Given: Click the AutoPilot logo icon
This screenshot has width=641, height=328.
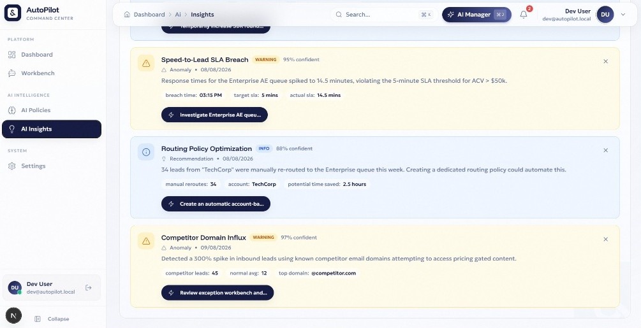Looking at the screenshot, I should coord(13,13).
